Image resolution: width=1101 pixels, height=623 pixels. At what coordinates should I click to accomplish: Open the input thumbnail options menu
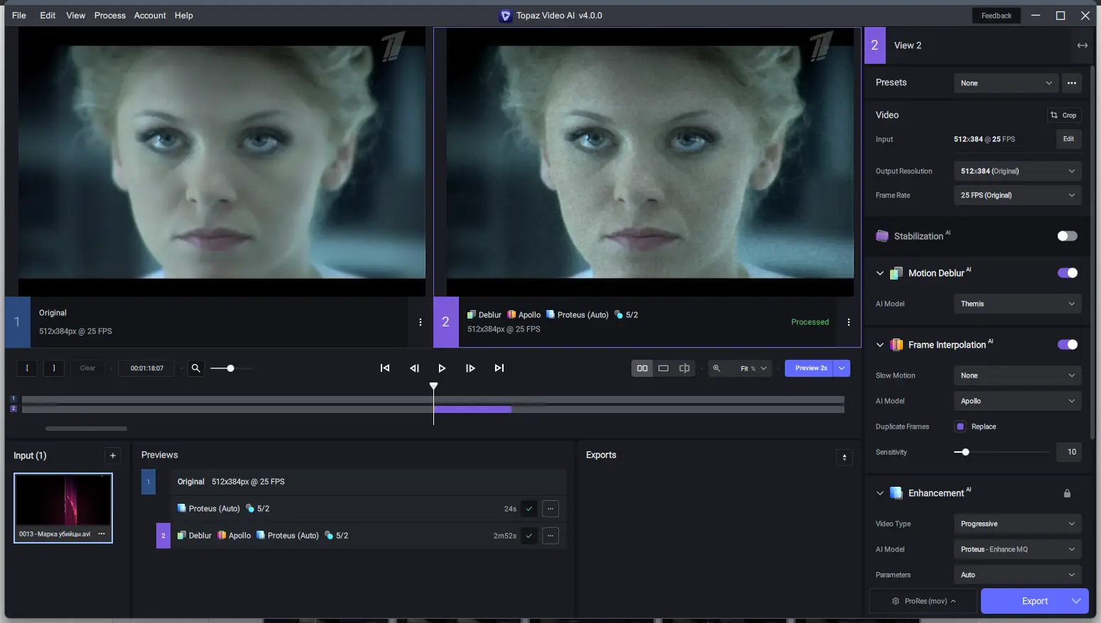tap(102, 534)
